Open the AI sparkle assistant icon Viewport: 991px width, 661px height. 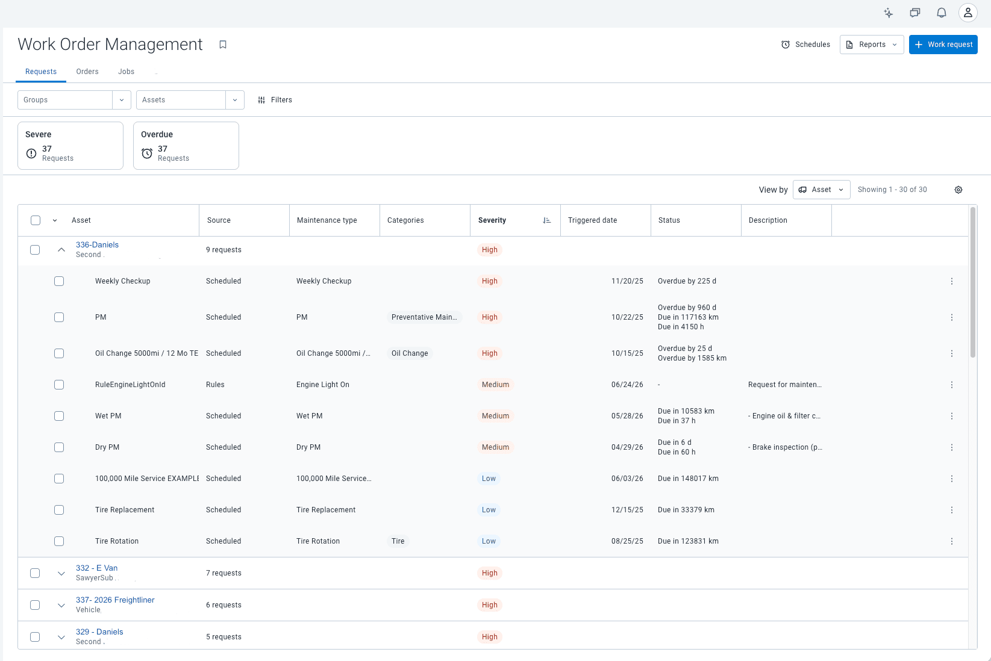pyautogui.click(x=888, y=13)
